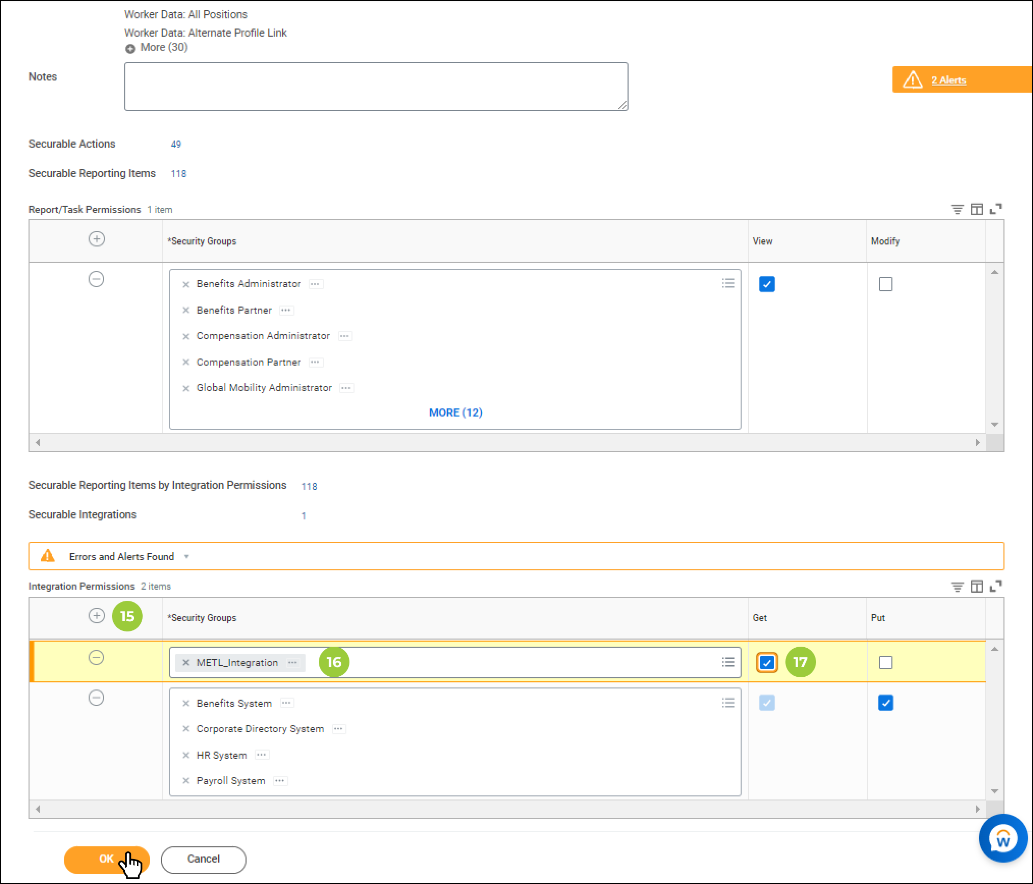The height and width of the screenshot is (884, 1033).
Task: Remove the METL_Integration permissions row
Action: 96,657
